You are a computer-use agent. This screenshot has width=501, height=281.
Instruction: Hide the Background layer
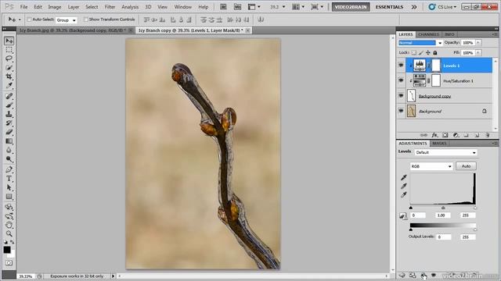point(401,111)
